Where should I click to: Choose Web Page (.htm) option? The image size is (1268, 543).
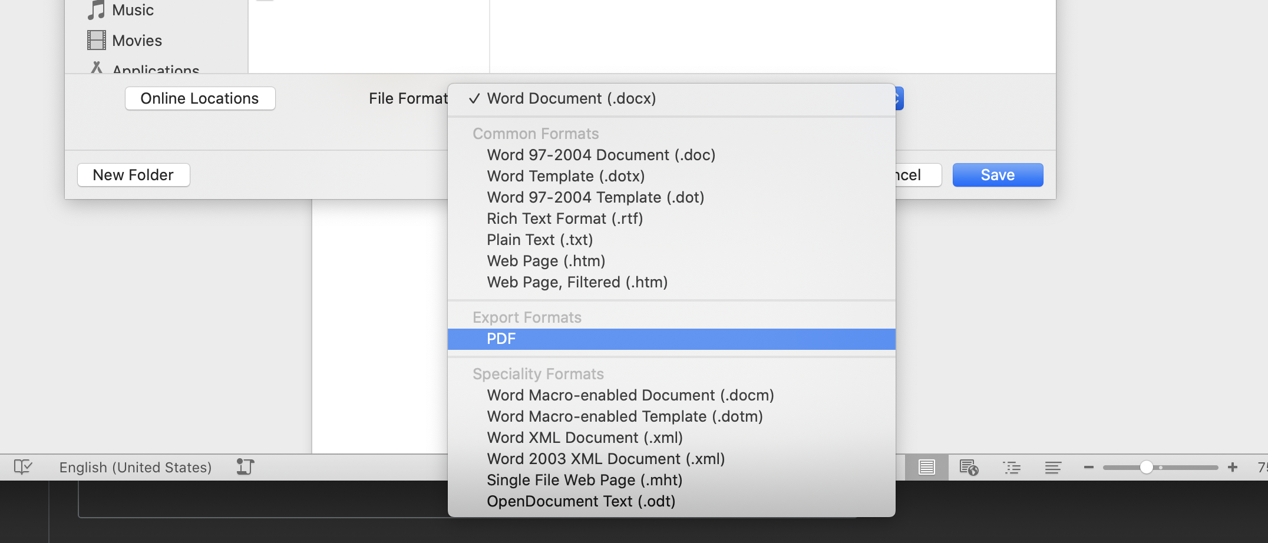(x=672, y=261)
